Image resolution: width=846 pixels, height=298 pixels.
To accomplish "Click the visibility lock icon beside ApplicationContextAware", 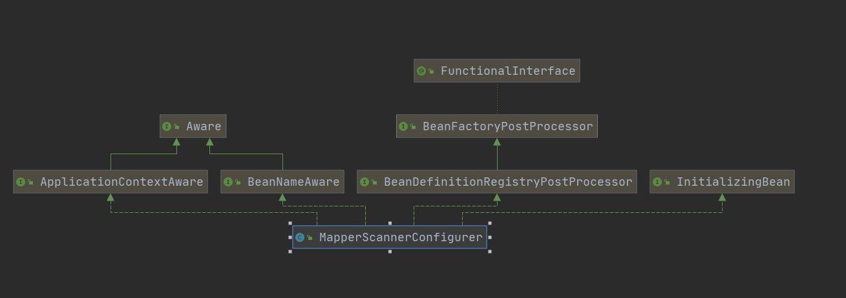I will pyautogui.click(x=30, y=182).
